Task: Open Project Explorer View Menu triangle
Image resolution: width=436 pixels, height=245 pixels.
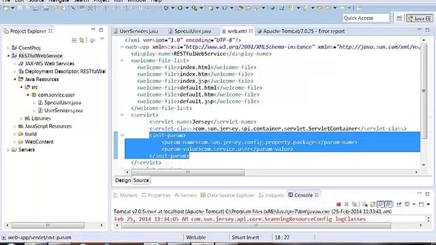Action: pyautogui.click(x=102, y=39)
